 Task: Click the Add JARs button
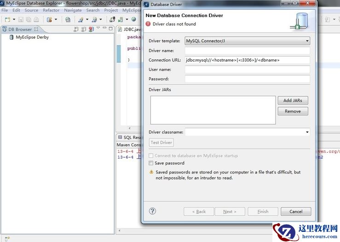pyautogui.click(x=293, y=100)
